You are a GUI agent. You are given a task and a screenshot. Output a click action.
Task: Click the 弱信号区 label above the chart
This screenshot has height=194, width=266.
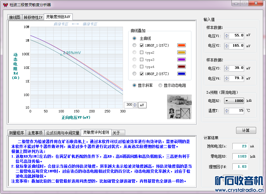pyautogui.click(x=61, y=24)
